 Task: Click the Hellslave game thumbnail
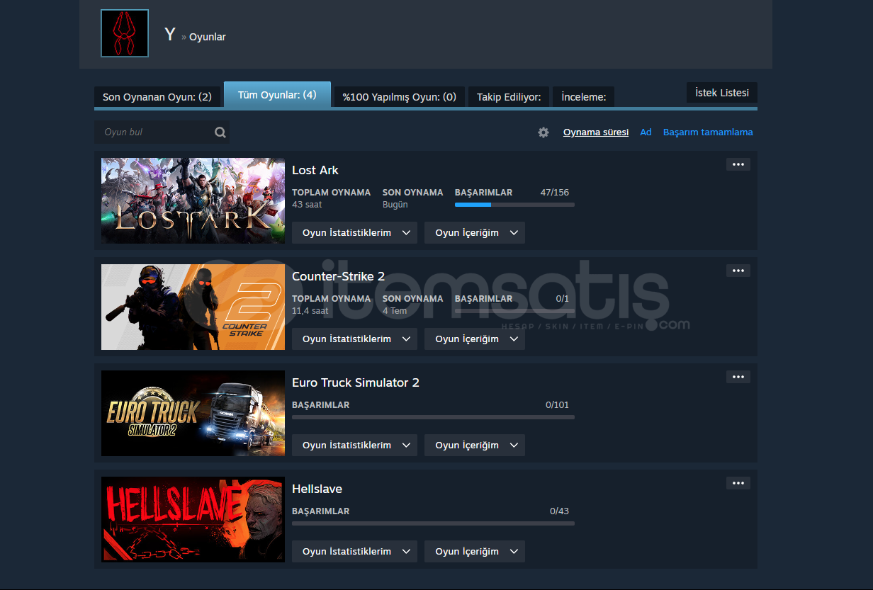[193, 519]
